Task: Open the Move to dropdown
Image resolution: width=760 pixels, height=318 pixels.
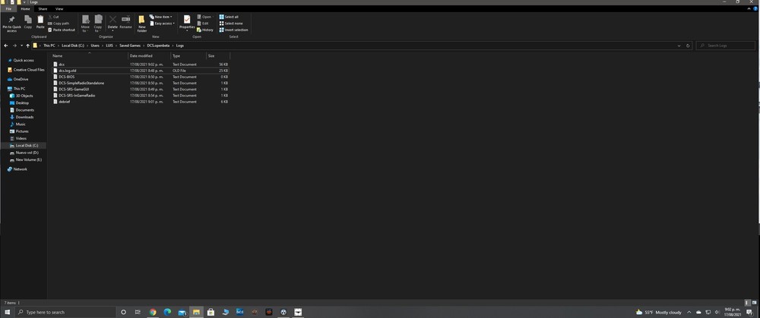Action: (85, 24)
